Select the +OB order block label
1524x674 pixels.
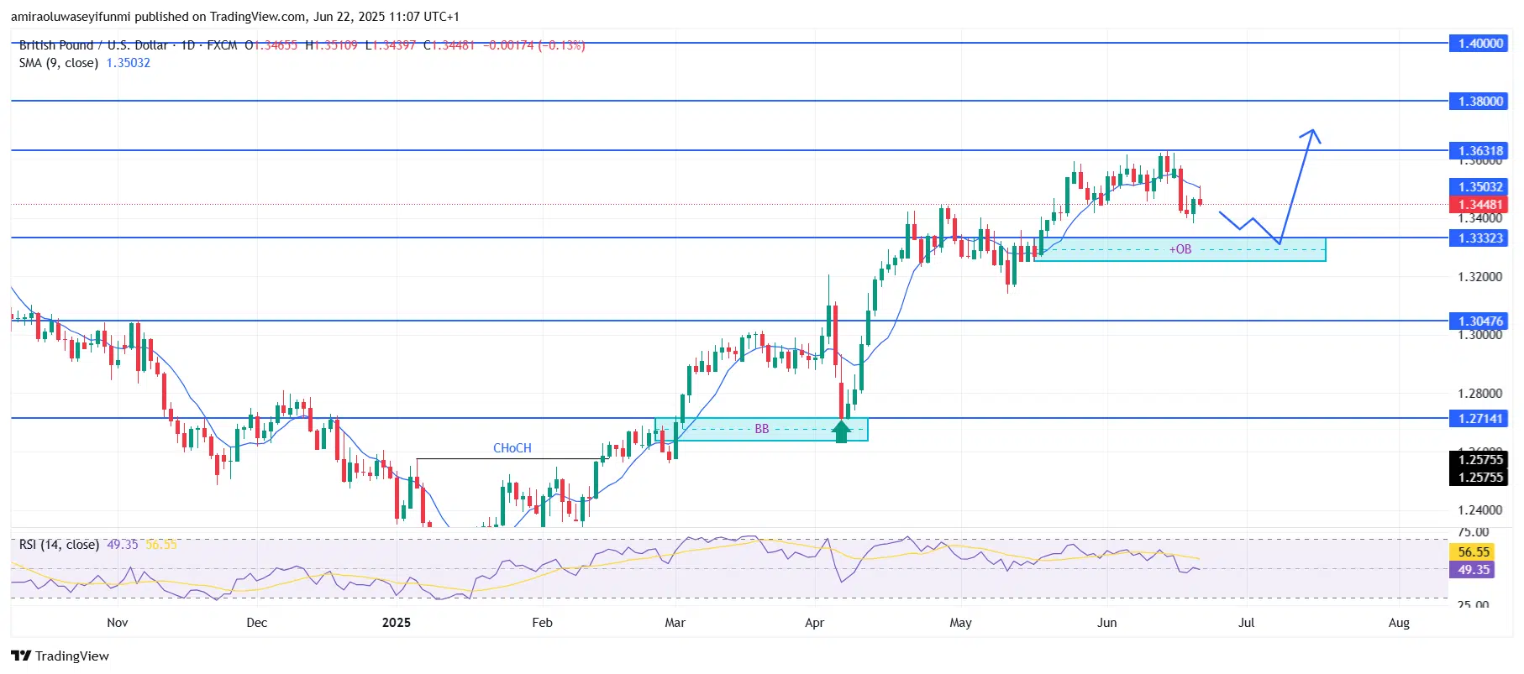pos(1180,249)
